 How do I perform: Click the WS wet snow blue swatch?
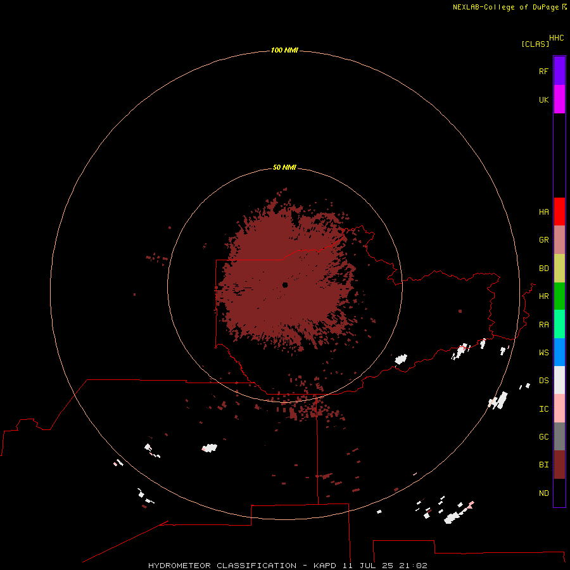click(559, 352)
